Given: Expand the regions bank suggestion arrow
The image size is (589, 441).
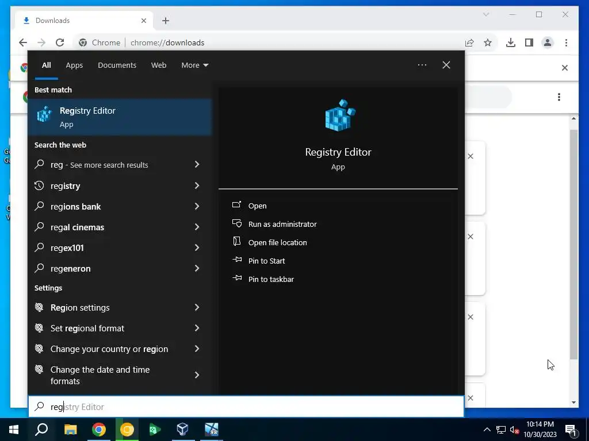Looking at the screenshot, I should pyautogui.click(x=197, y=206).
